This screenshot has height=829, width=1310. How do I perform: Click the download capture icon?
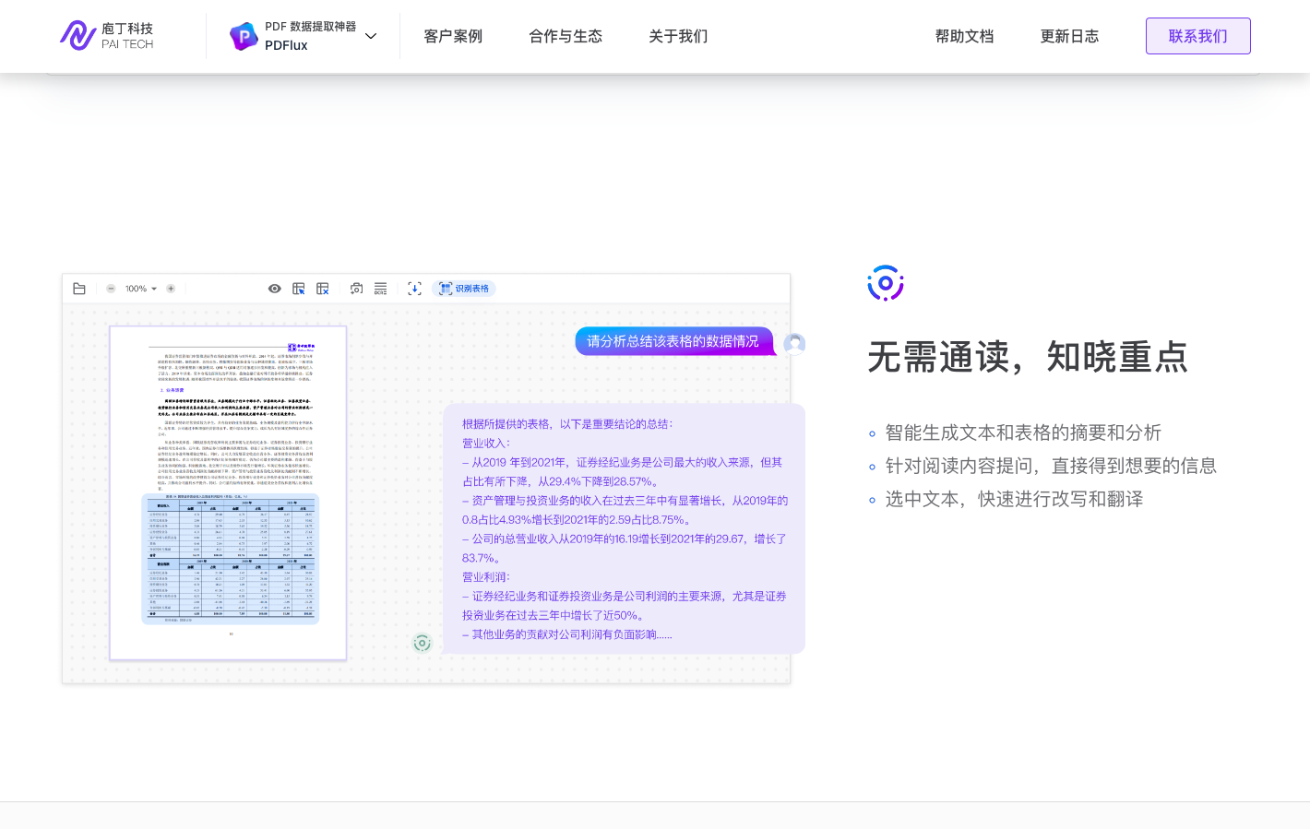point(415,289)
